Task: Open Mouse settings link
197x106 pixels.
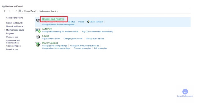Action: point(81,22)
